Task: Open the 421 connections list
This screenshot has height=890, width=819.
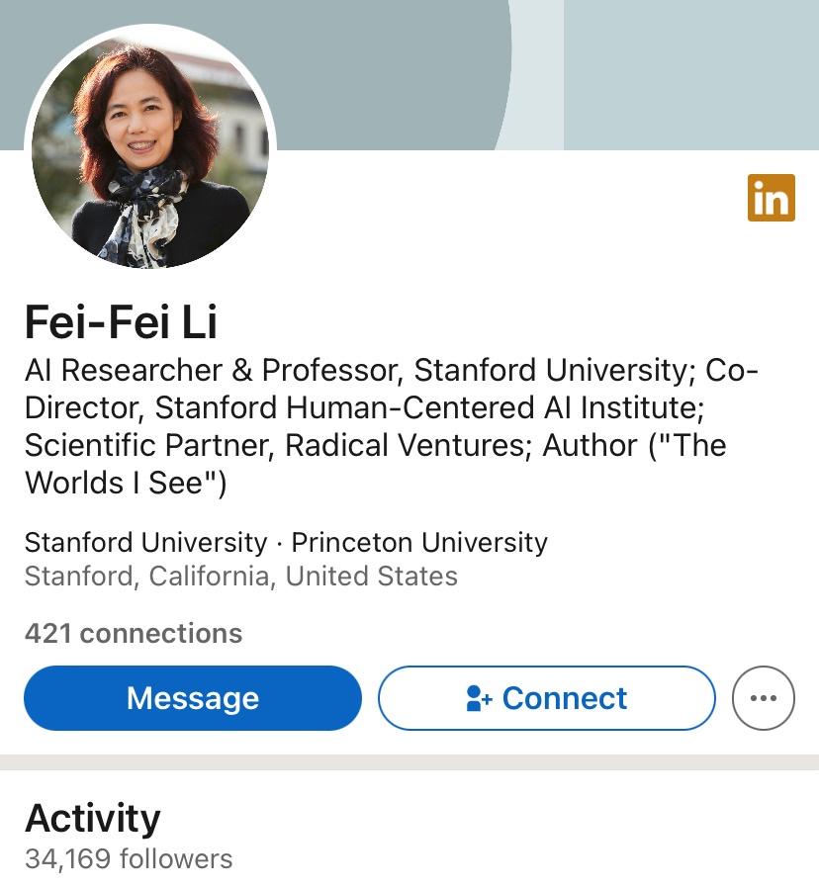Action: pos(134,633)
